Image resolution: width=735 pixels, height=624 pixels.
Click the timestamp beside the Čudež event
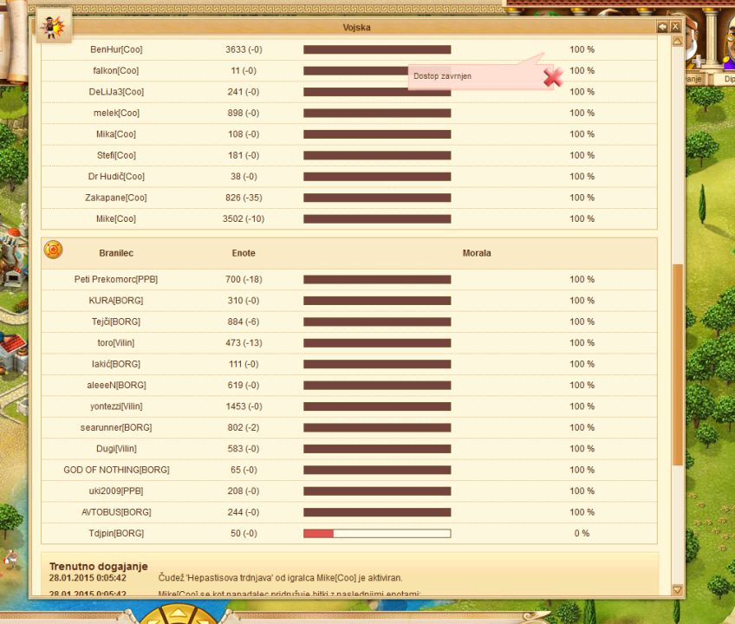88,577
